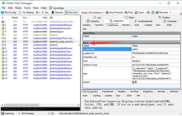Open response Transformer tab

coord(108,92)
